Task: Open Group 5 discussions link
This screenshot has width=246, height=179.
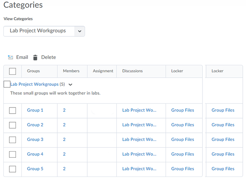Action: click(139, 169)
